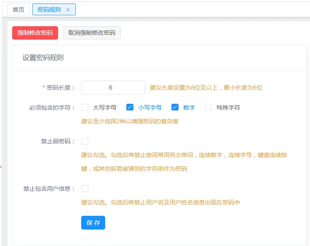The image size is (310, 246).
Task: Close the 密码规则 tab with X icon
Action: coord(68,10)
